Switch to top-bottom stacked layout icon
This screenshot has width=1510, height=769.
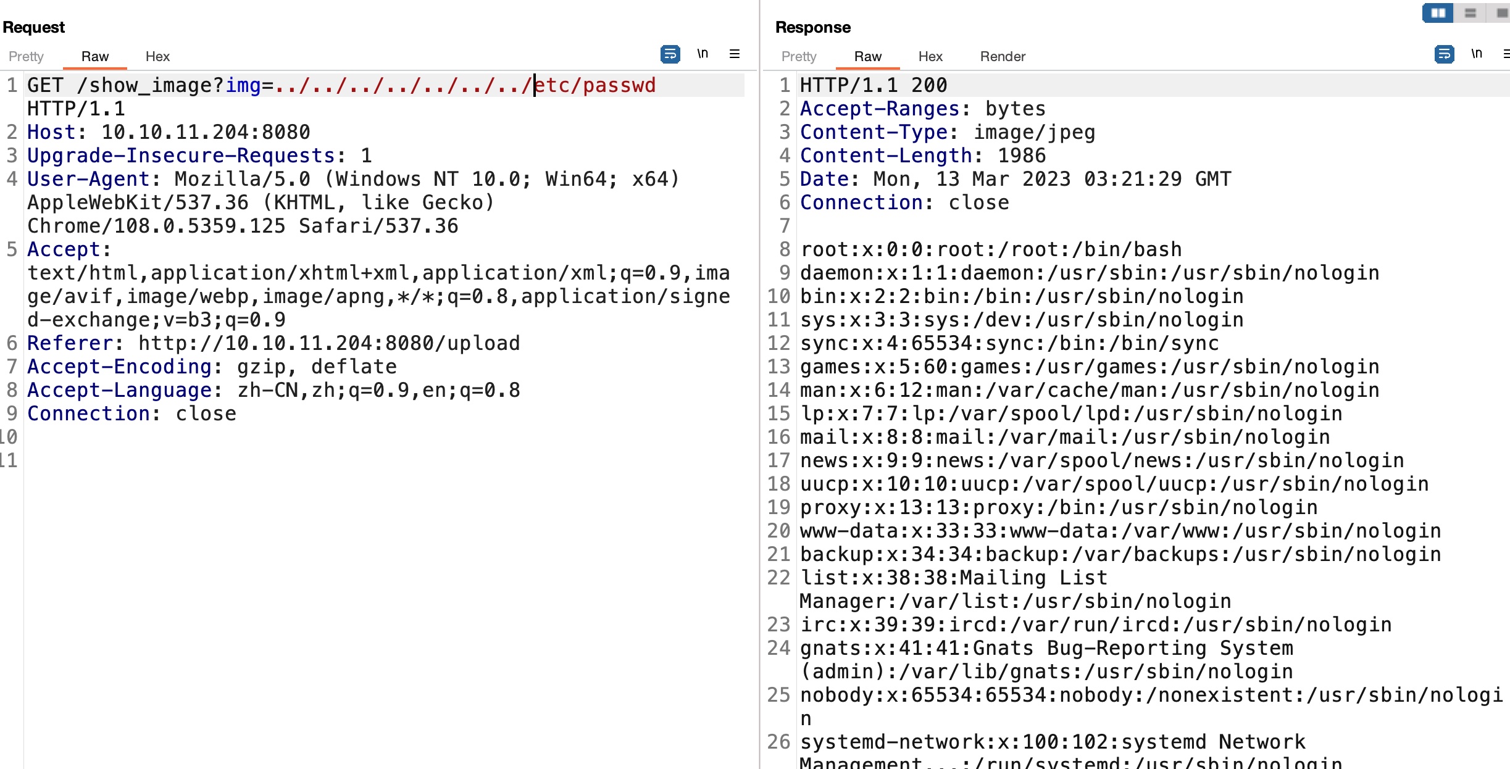point(1470,13)
